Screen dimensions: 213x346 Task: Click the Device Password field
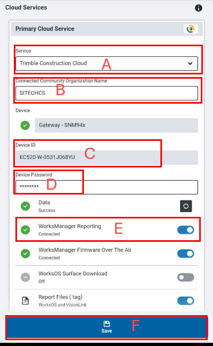(107, 187)
